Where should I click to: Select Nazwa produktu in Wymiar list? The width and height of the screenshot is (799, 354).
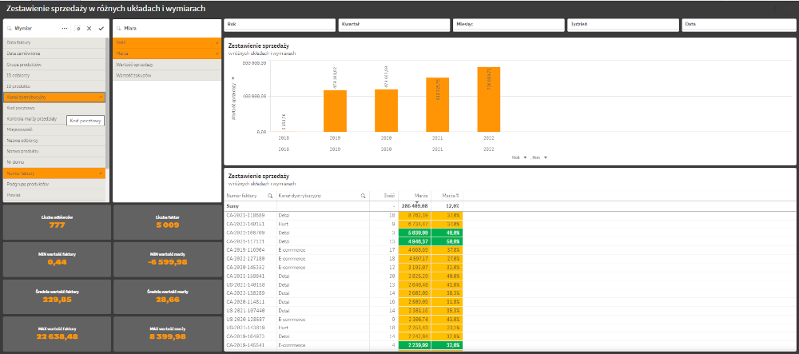(x=54, y=151)
